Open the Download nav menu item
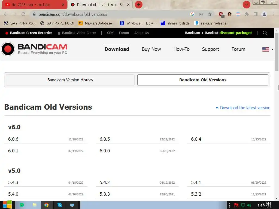Screen dimensions: 279x209 (x=117, y=49)
